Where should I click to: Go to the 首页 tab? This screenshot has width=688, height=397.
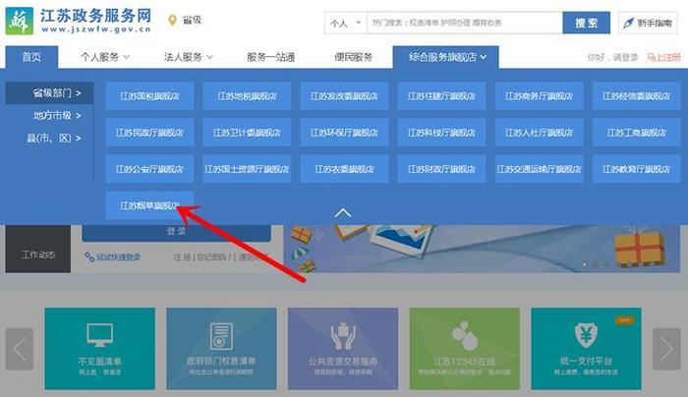click(x=31, y=57)
